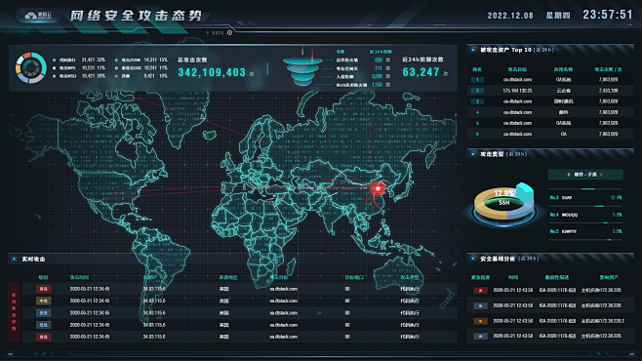642x361 pixels.
Task: Click rank 5 number in Top 10 table
Action: click(477, 123)
